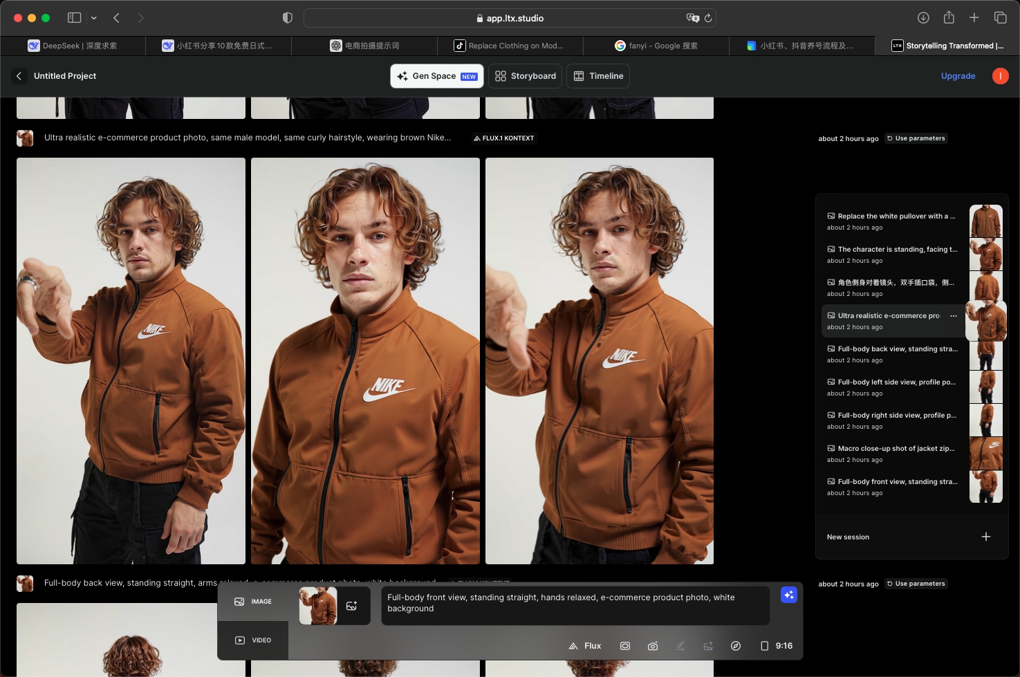Select the 'Full-body front view' history entry

[x=893, y=487]
